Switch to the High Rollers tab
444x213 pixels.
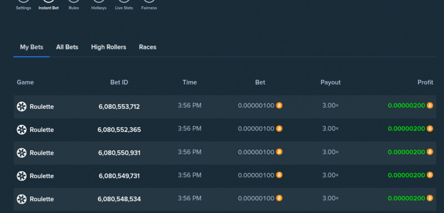(x=108, y=47)
